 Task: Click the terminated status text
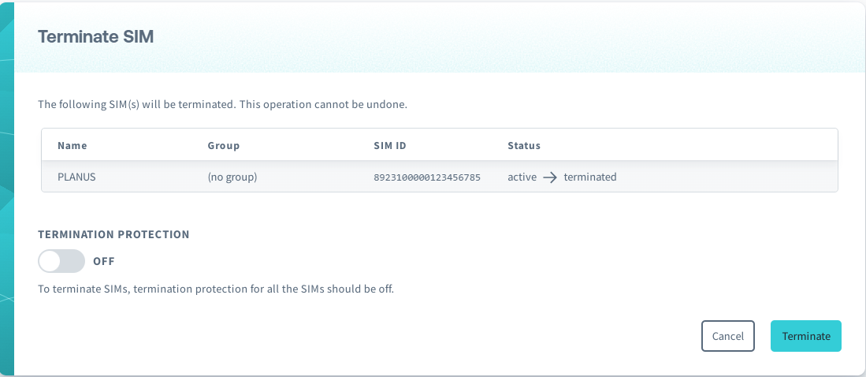(x=590, y=177)
